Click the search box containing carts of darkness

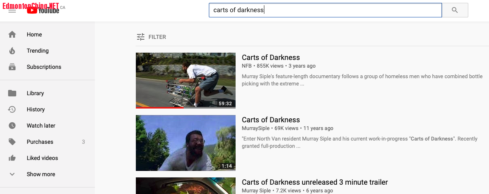point(325,10)
